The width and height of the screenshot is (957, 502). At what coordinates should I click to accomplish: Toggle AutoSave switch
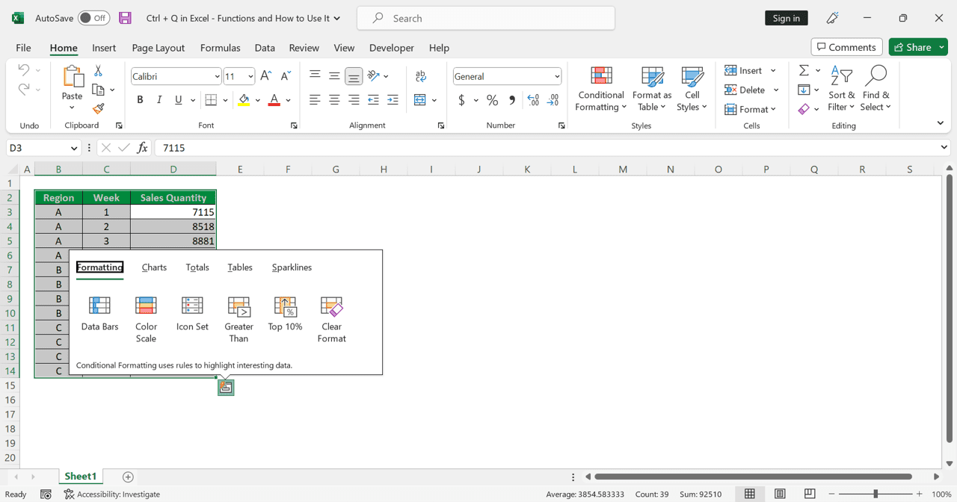point(93,18)
